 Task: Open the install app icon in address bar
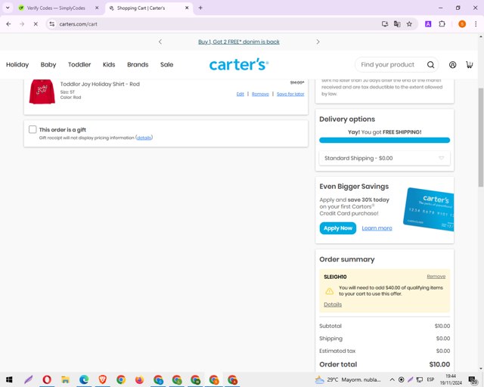pyautogui.click(x=385, y=24)
